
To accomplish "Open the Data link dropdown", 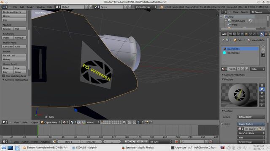I will click(x=257, y=69).
